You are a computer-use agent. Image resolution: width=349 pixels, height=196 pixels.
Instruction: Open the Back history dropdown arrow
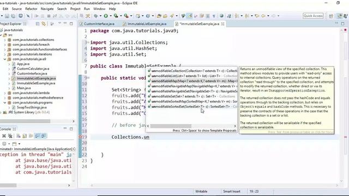click(268, 16)
